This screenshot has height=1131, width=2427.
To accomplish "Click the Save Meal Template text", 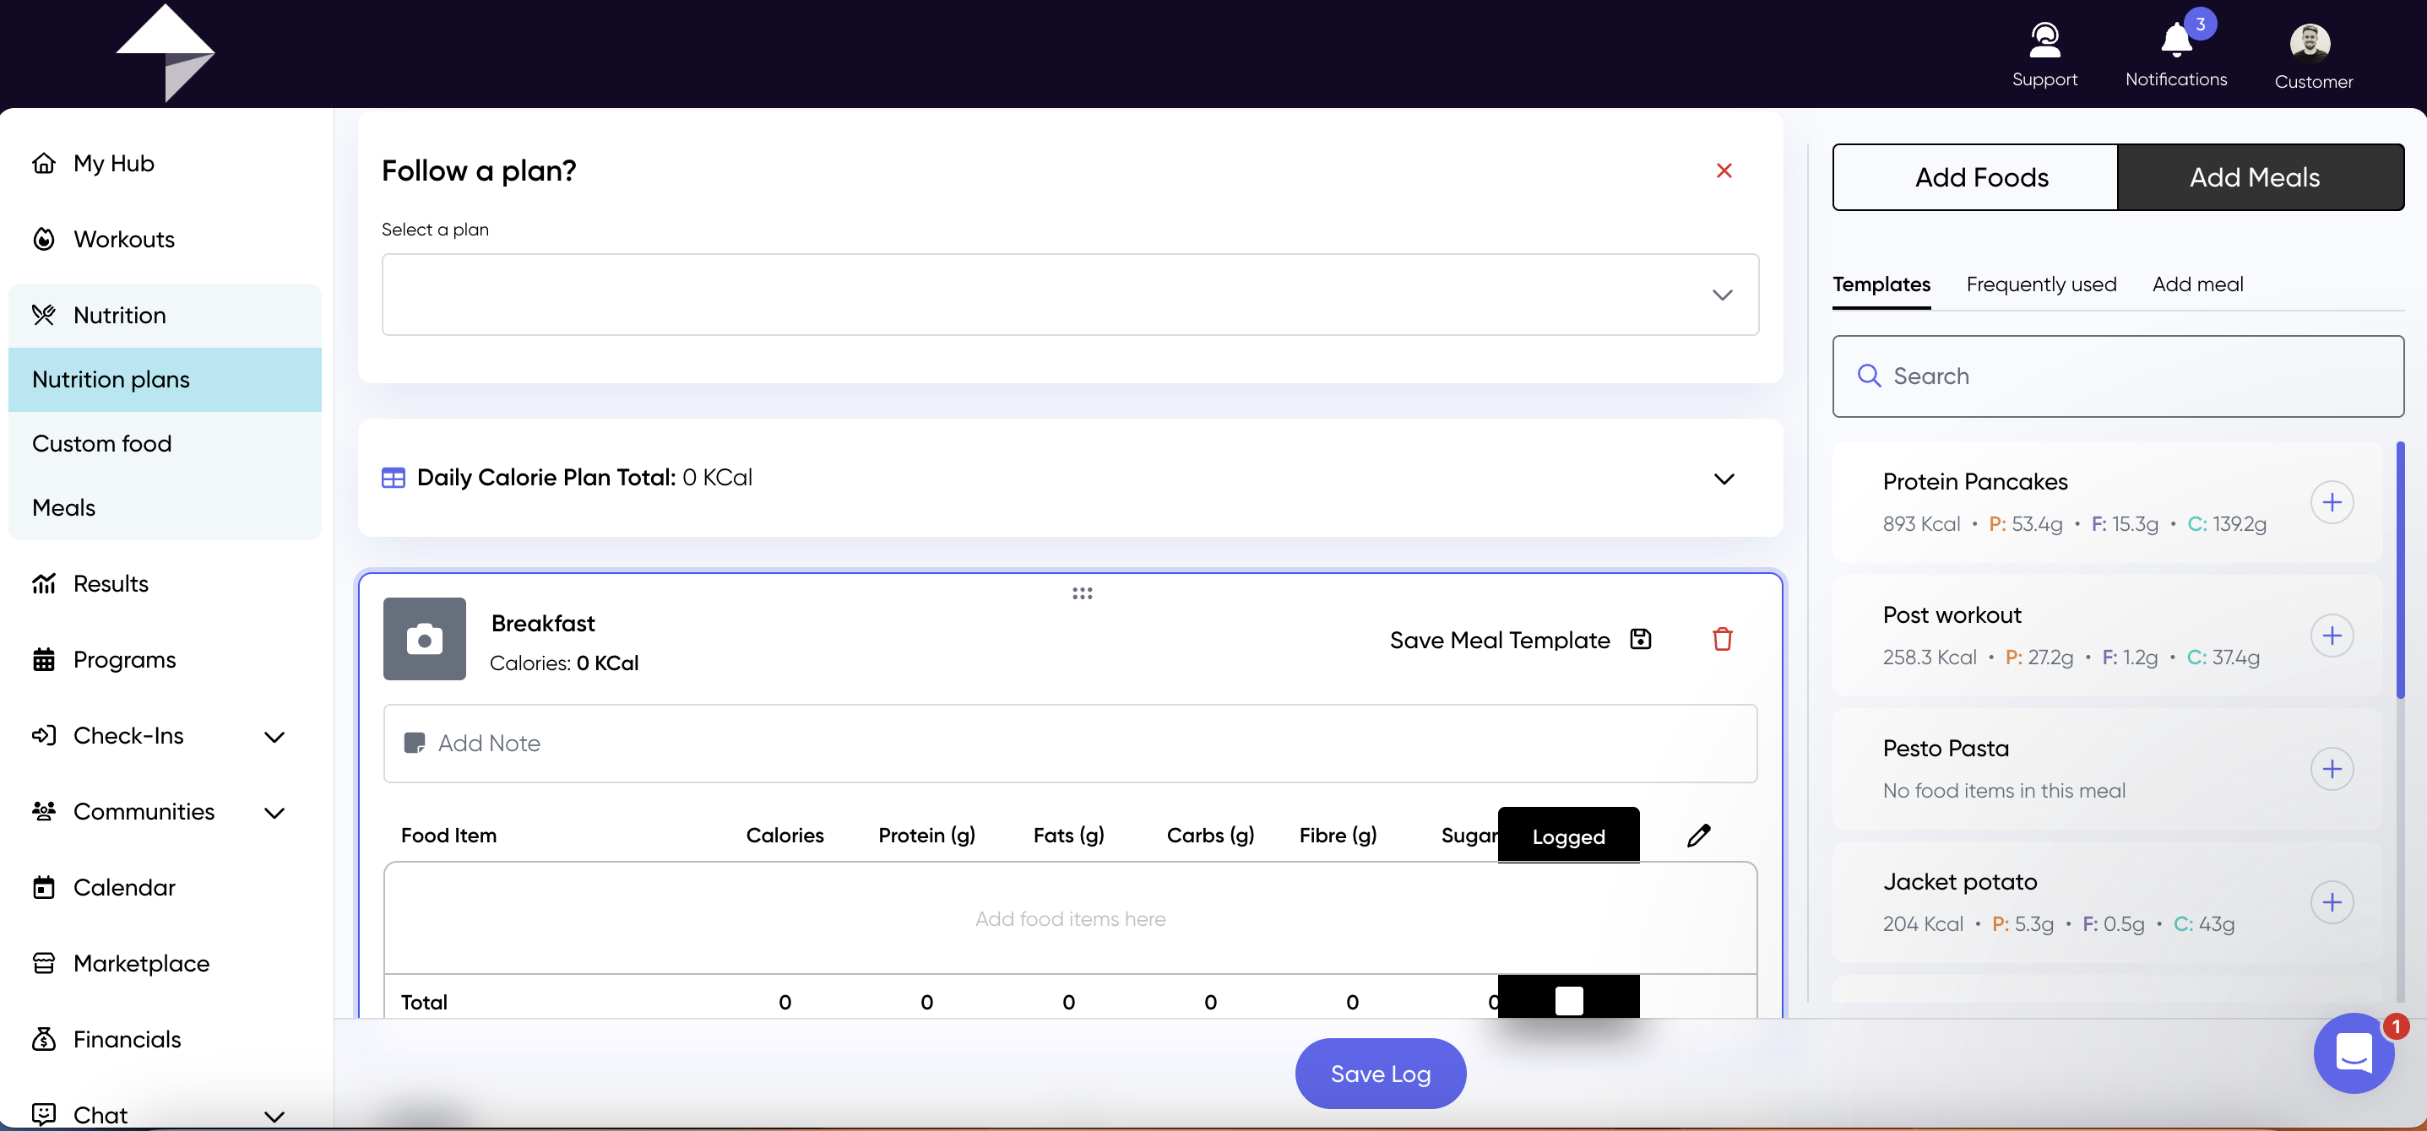I will coord(1500,640).
